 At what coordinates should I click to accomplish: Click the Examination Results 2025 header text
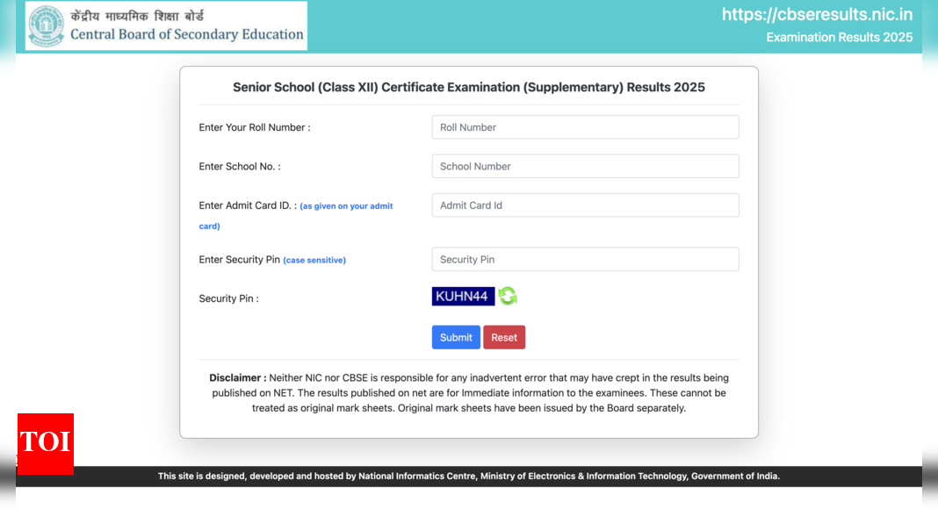(840, 37)
